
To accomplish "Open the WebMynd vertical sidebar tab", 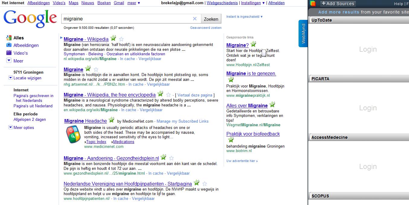I will pyautogui.click(x=303, y=33).
